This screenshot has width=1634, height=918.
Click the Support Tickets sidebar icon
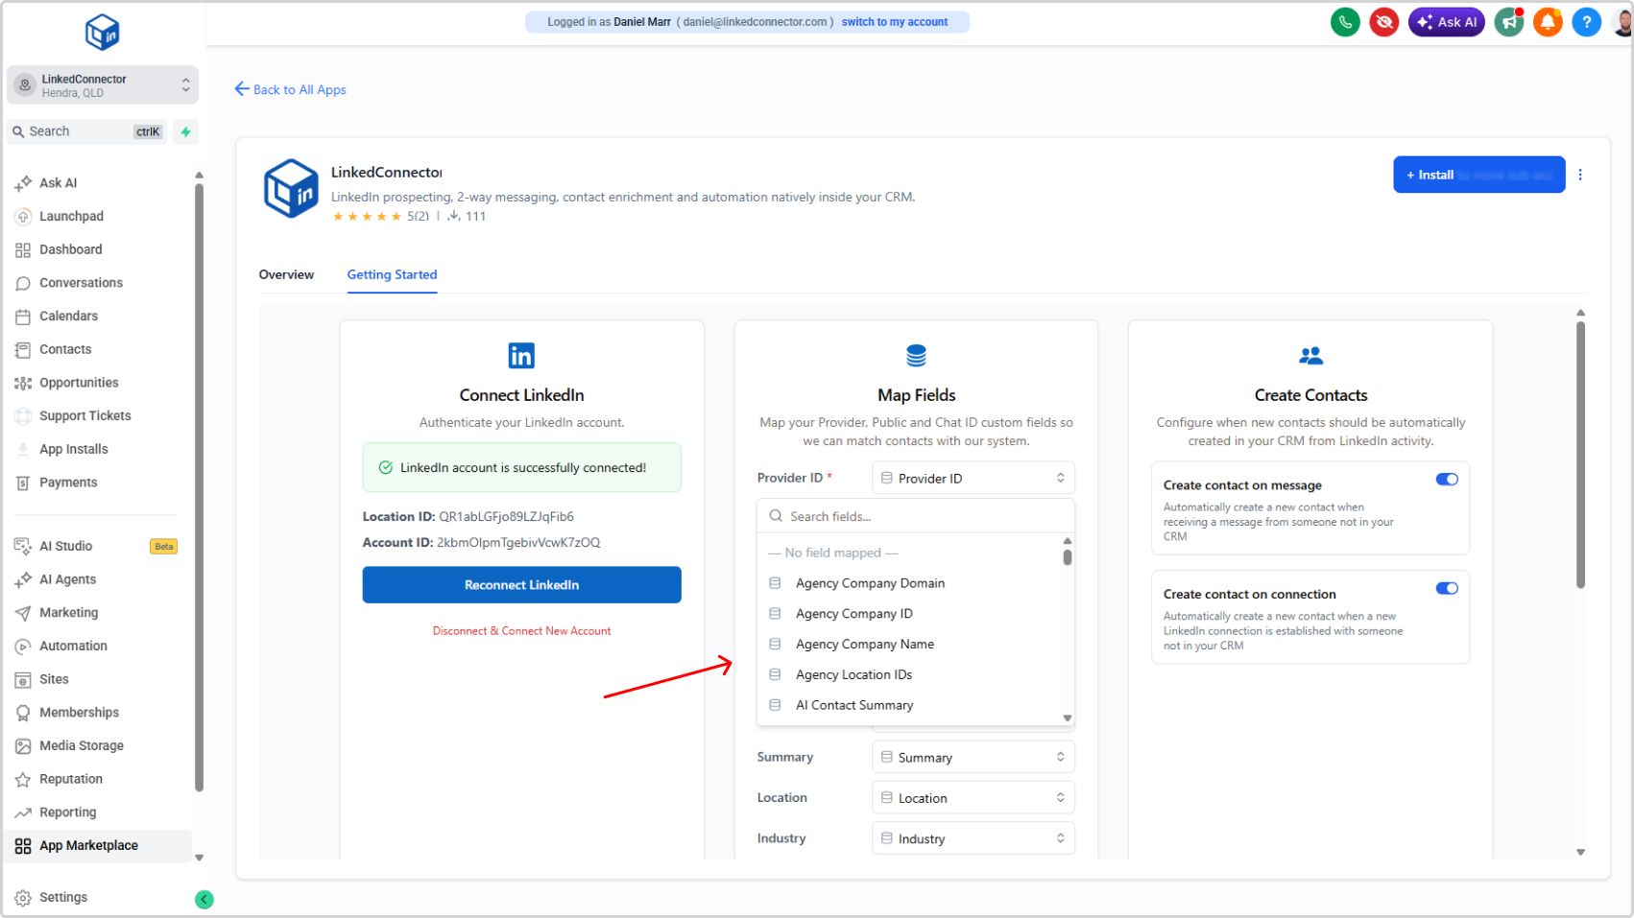coord(23,416)
